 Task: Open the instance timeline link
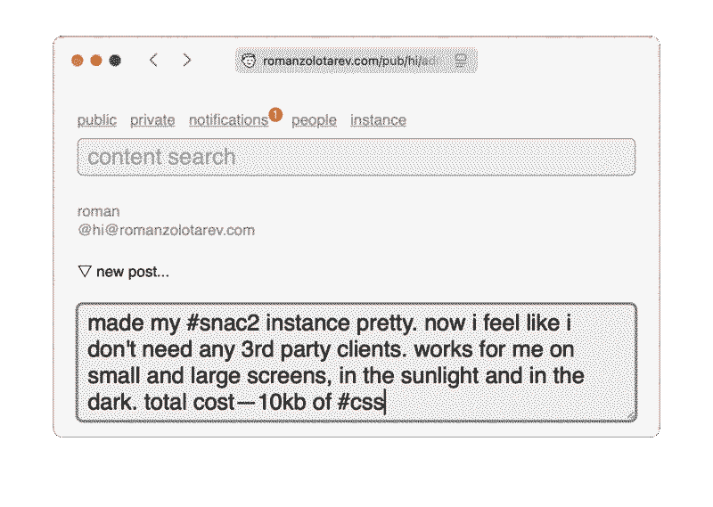(x=378, y=120)
